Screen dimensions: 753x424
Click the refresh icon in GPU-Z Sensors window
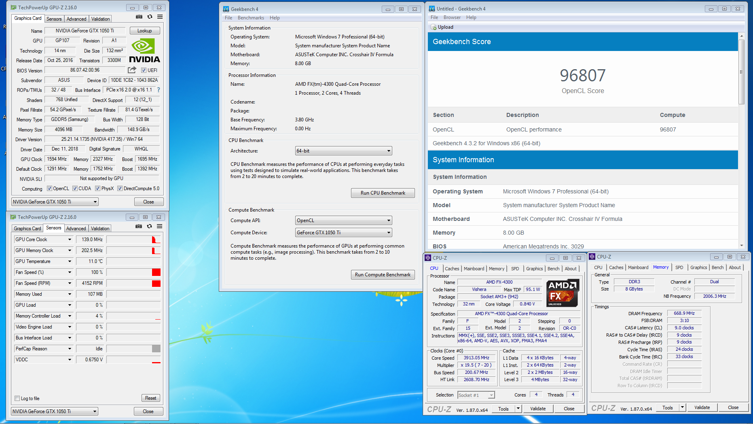pos(149,227)
